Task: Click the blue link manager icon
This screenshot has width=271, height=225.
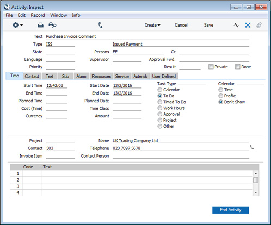Action: (248, 25)
